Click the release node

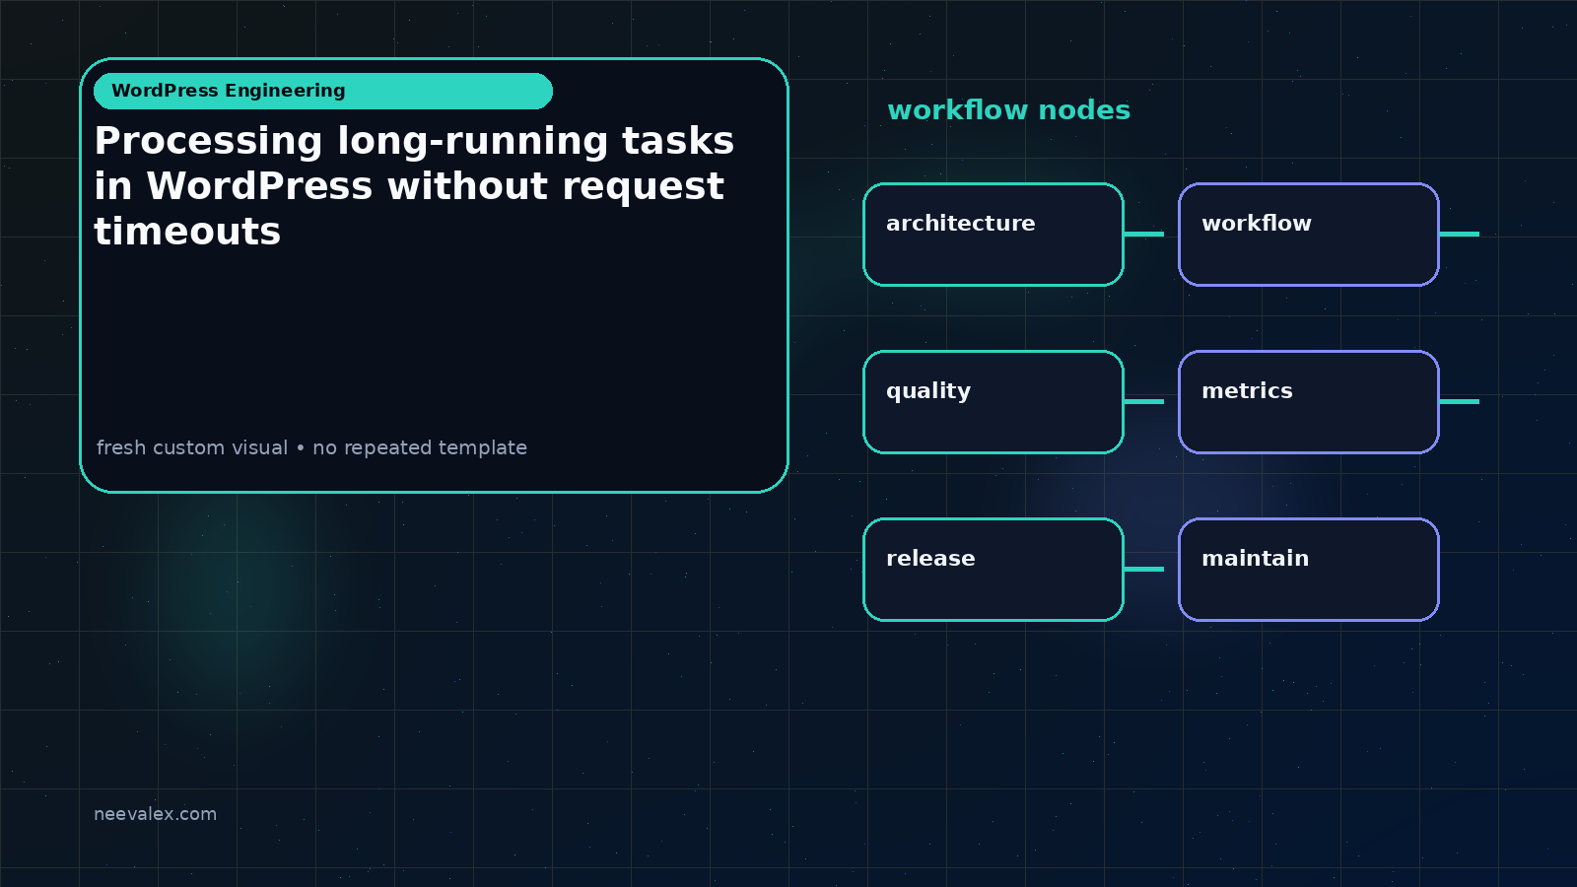[994, 570]
